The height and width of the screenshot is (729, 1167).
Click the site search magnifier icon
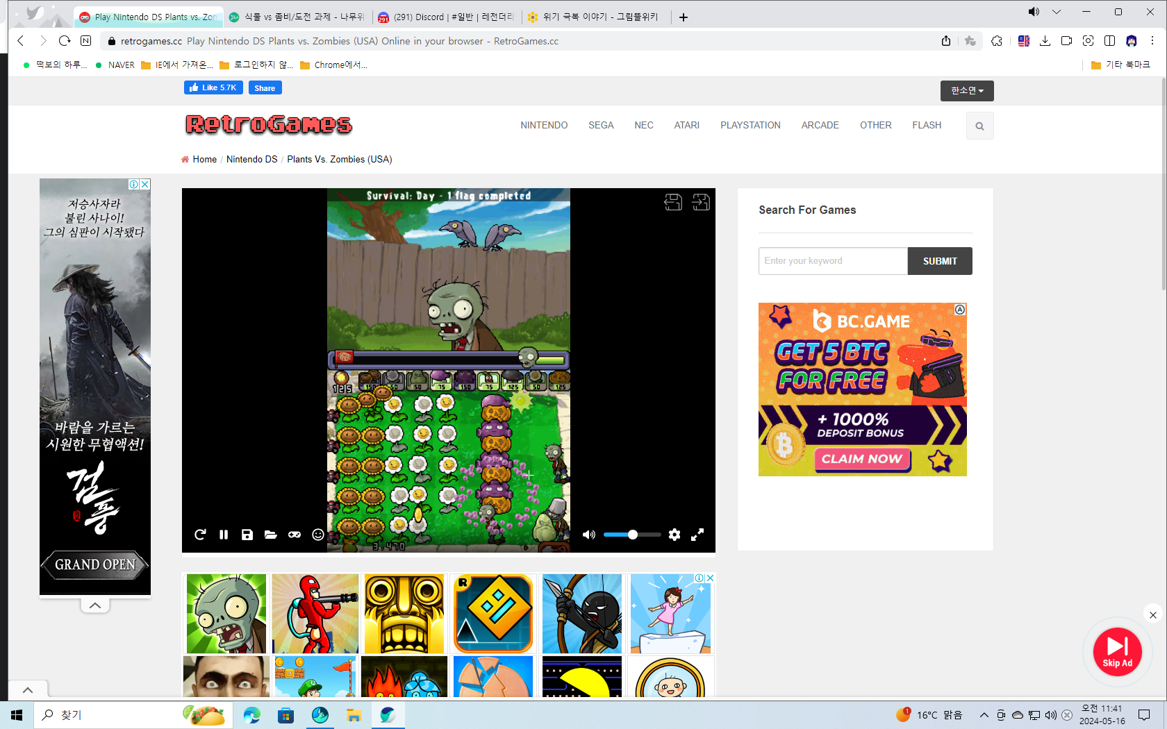979,126
